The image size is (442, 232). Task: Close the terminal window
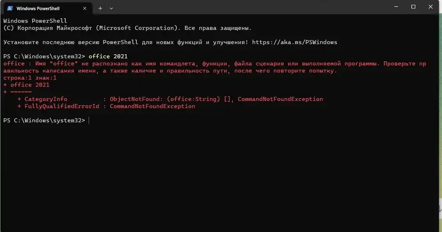click(430, 7)
